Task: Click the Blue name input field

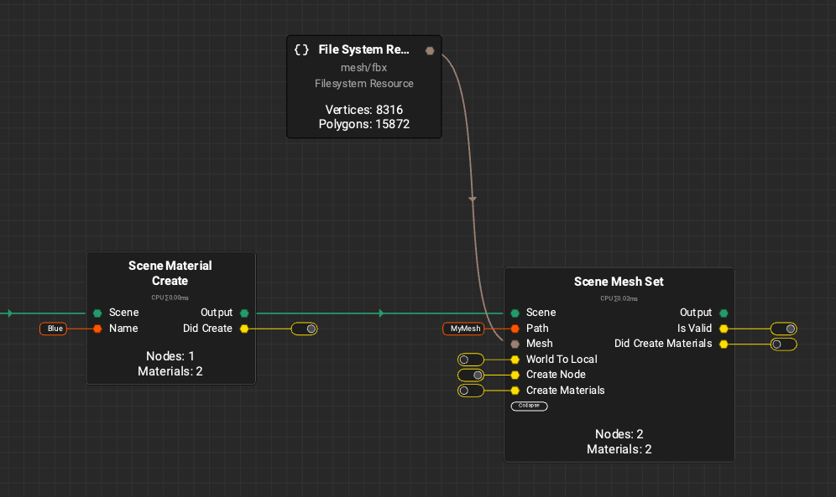Action: coord(54,329)
